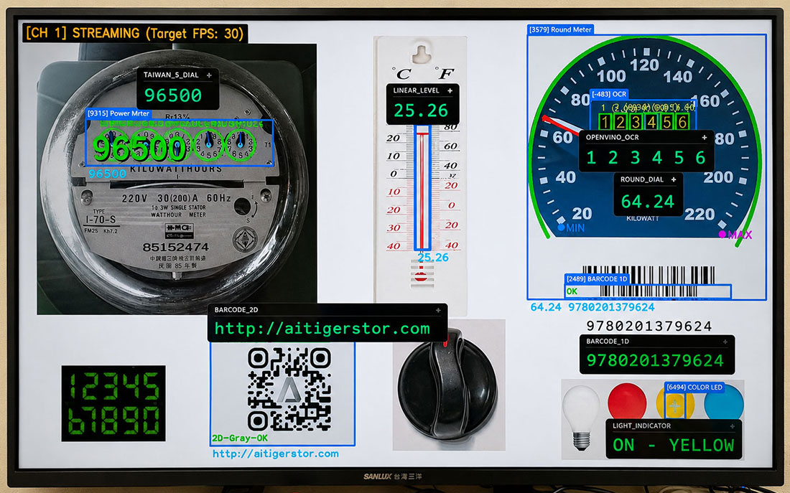This screenshot has width=790, height=493.
Task: Click the QR code image
Action: (289, 388)
